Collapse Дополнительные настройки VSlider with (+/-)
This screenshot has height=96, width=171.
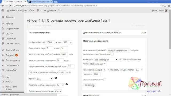[x=143, y=33]
